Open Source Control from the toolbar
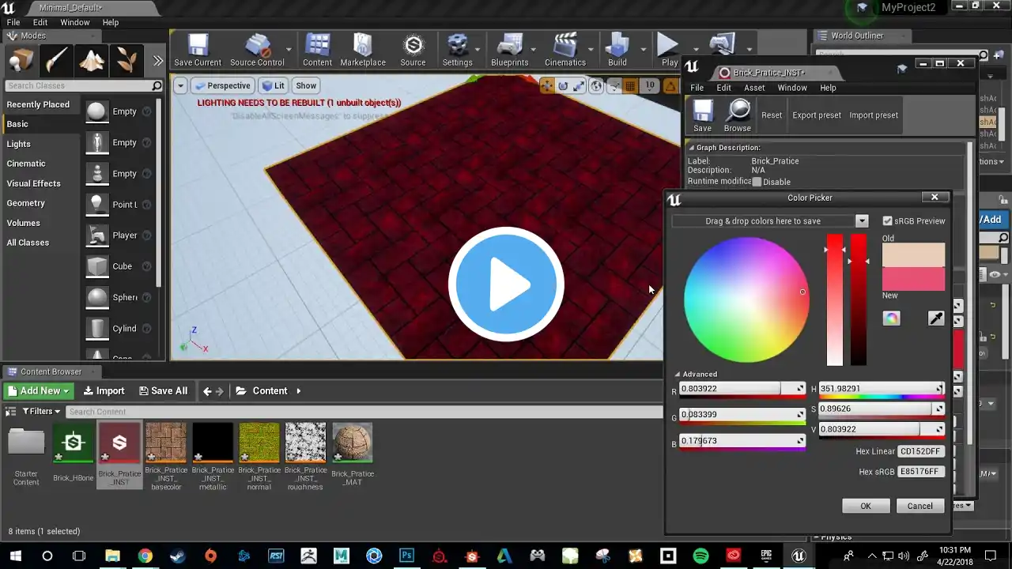Screen dimensions: 1012x569 tap(257, 49)
